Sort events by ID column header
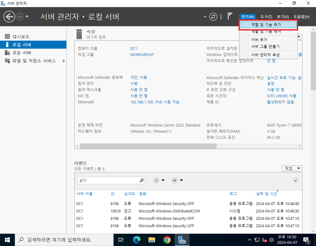Image resolution: width=316 pixels, height=246 pixels. point(112,194)
